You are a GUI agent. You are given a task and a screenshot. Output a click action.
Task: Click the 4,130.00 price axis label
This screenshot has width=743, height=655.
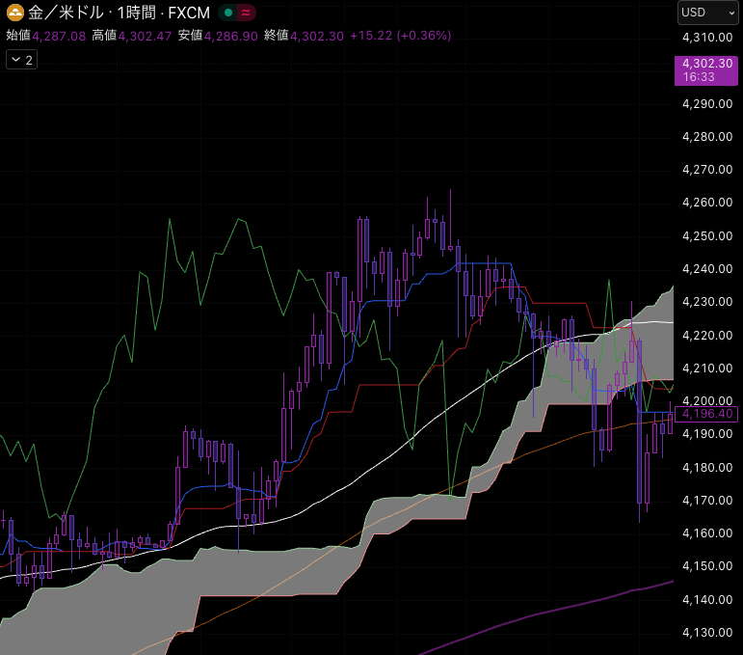(707, 632)
